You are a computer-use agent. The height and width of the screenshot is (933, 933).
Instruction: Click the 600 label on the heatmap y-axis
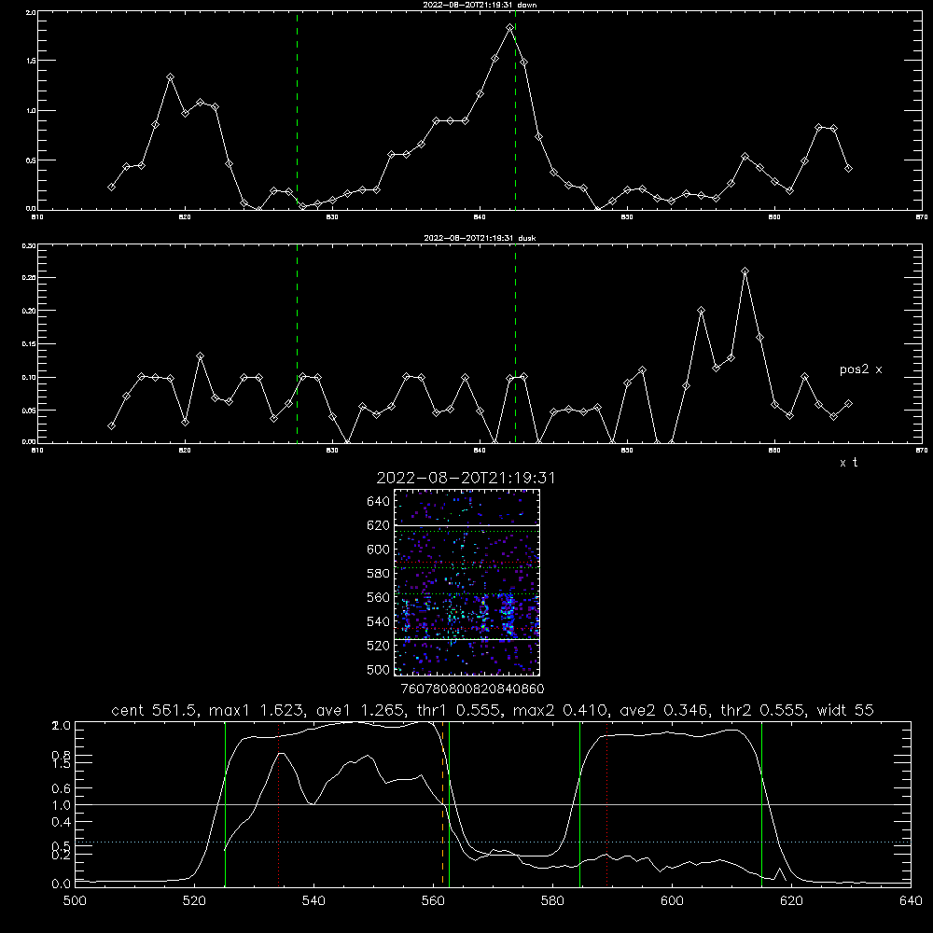click(379, 550)
